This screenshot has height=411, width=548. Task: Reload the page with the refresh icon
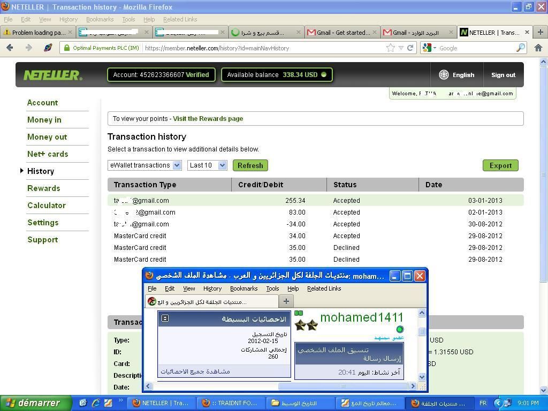tap(410, 48)
